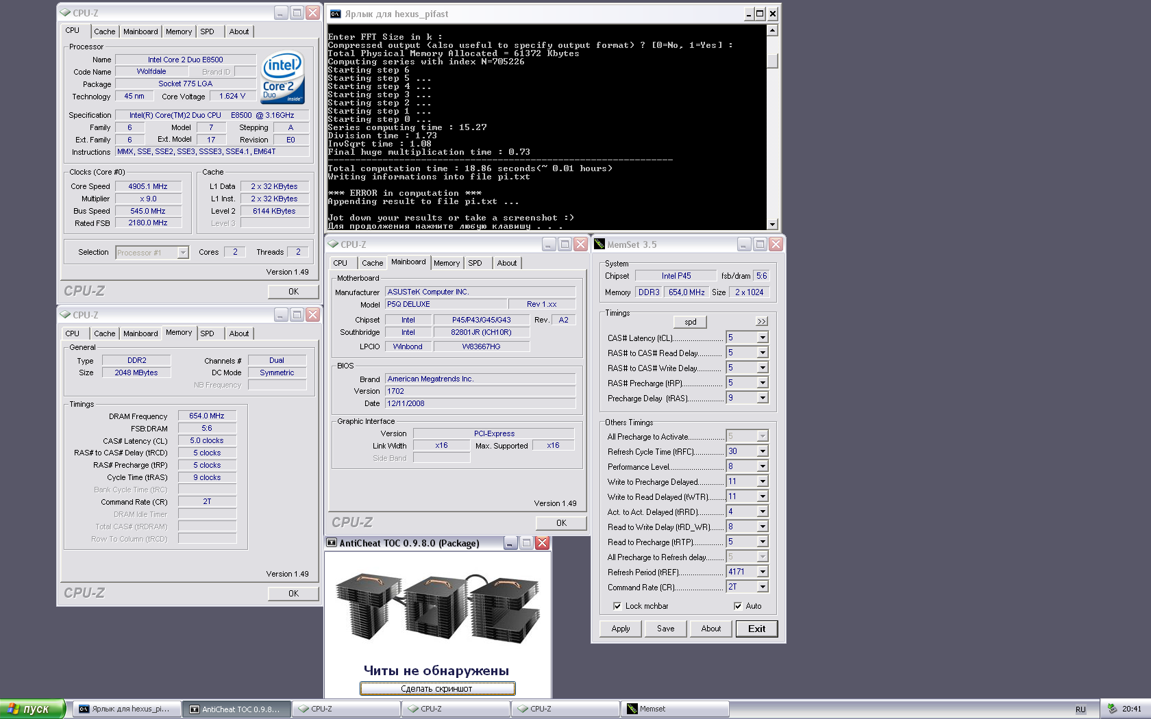1151x719 pixels.
Task: Minimize the AntiCheat TOC window
Action: (510, 543)
